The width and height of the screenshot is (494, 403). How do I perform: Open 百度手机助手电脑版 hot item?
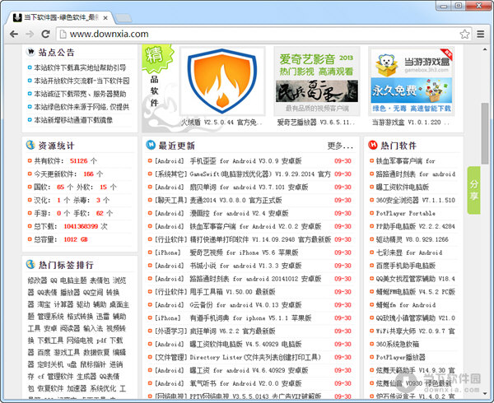[405, 266]
